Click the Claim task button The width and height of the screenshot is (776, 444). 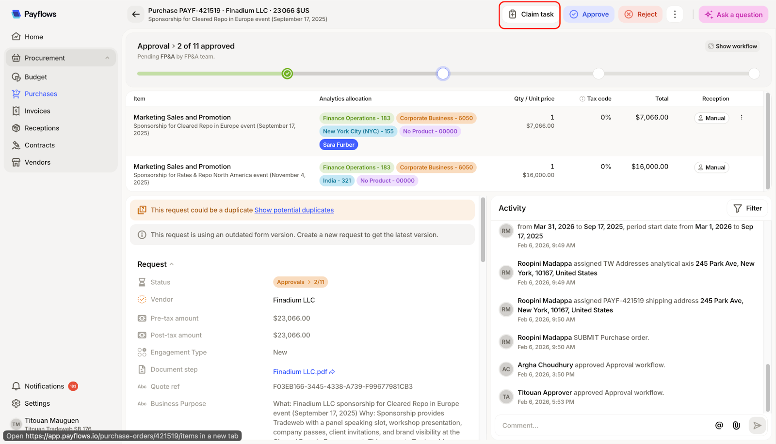(x=531, y=15)
